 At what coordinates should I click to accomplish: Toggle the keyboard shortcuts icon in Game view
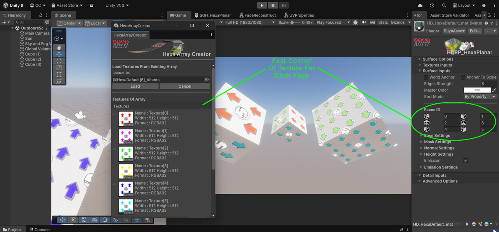(372, 22)
